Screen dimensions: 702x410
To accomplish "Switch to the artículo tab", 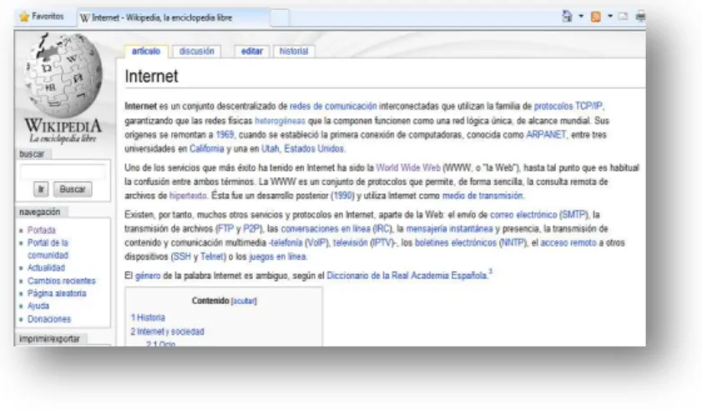I will [146, 52].
